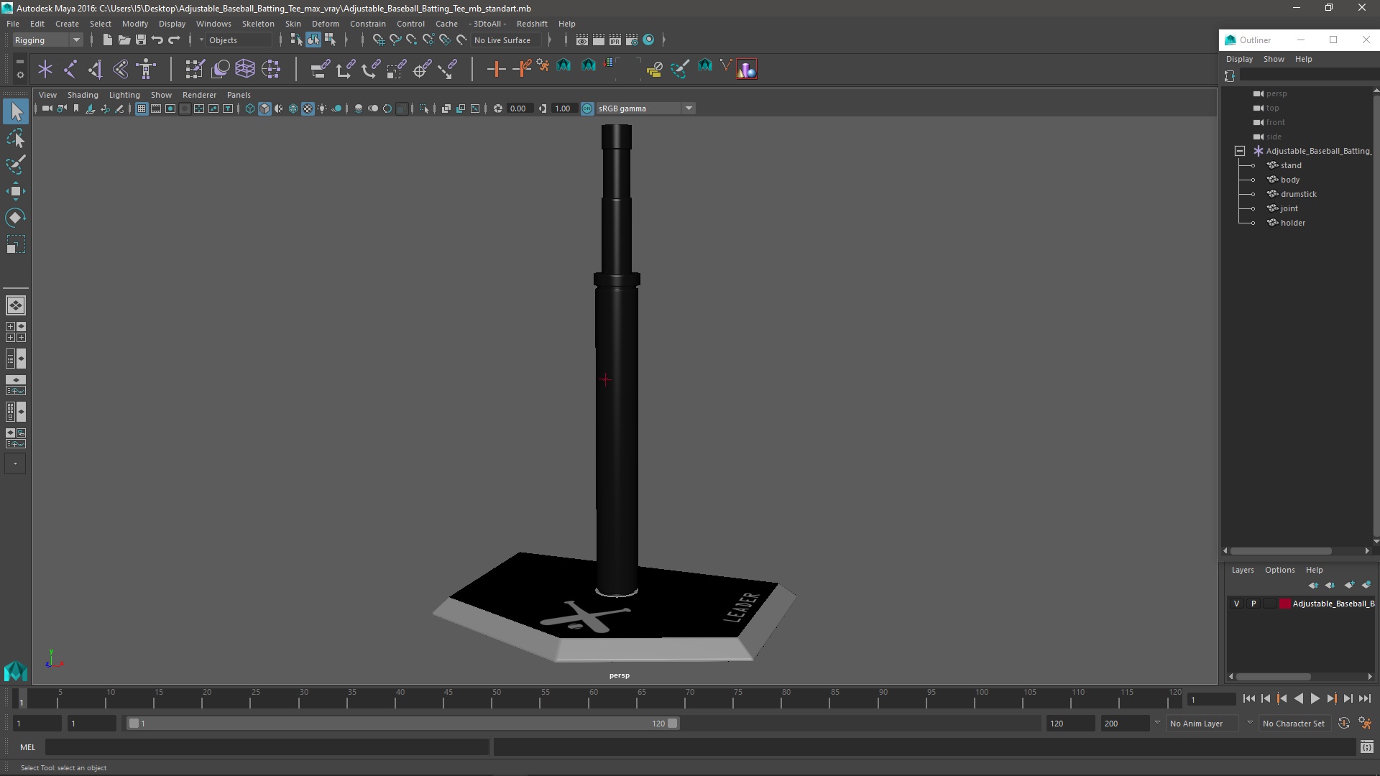Toggle wireframe shading in viewport
The width and height of the screenshot is (1380, 776).
[x=250, y=108]
